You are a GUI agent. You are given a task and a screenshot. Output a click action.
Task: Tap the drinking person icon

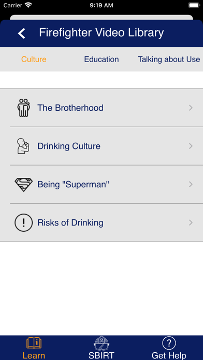pyautogui.click(x=23, y=146)
